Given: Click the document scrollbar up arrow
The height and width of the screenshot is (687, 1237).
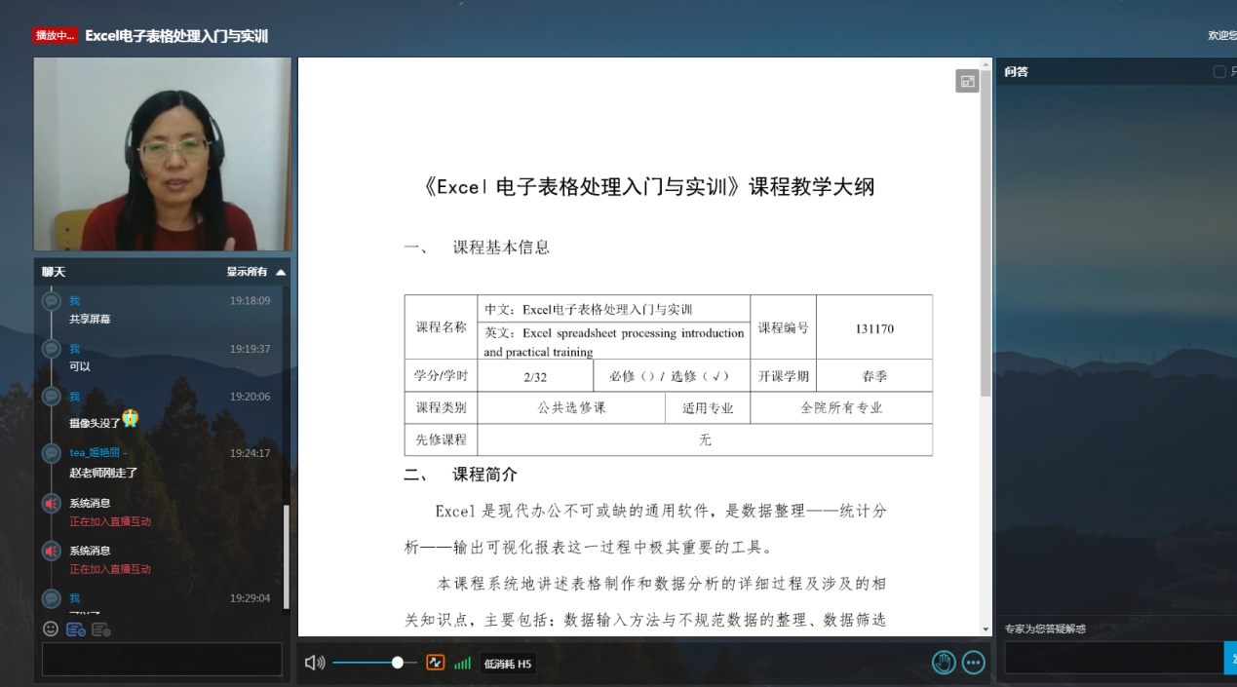Looking at the screenshot, I should [x=986, y=63].
